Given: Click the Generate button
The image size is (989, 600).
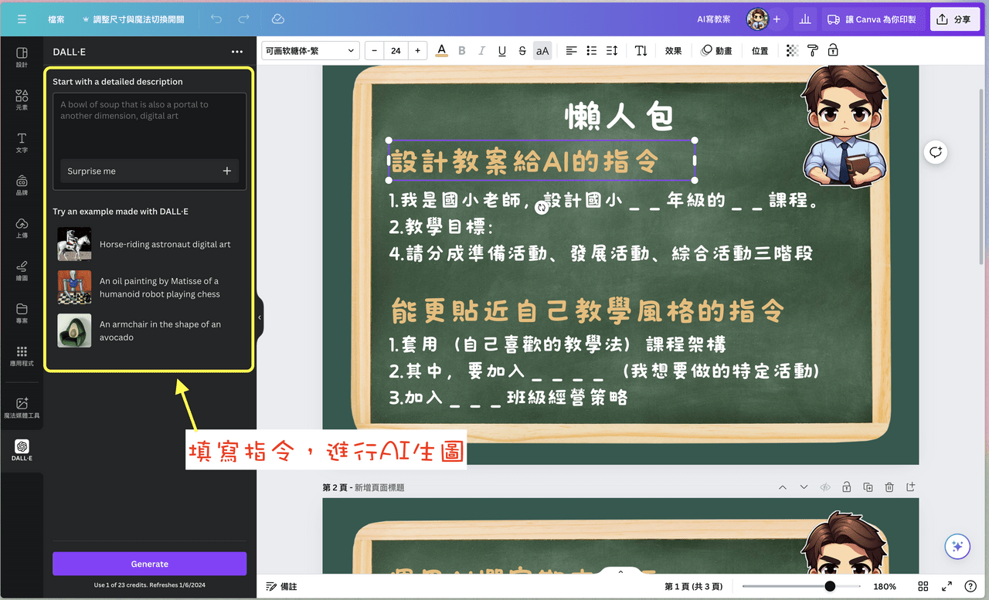Looking at the screenshot, I should (x=149, y=564).
